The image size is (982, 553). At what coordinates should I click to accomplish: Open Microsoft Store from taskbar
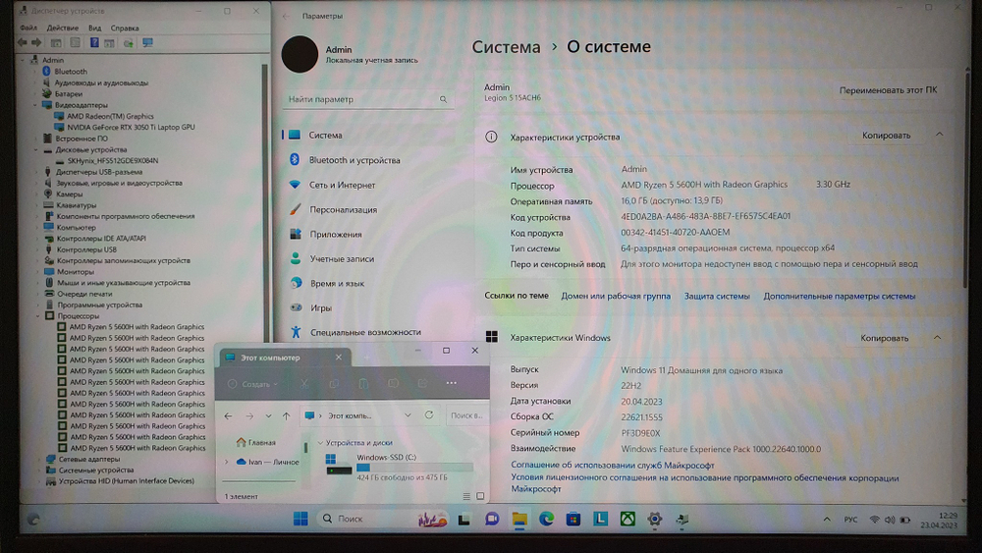[x=573, y=519]
